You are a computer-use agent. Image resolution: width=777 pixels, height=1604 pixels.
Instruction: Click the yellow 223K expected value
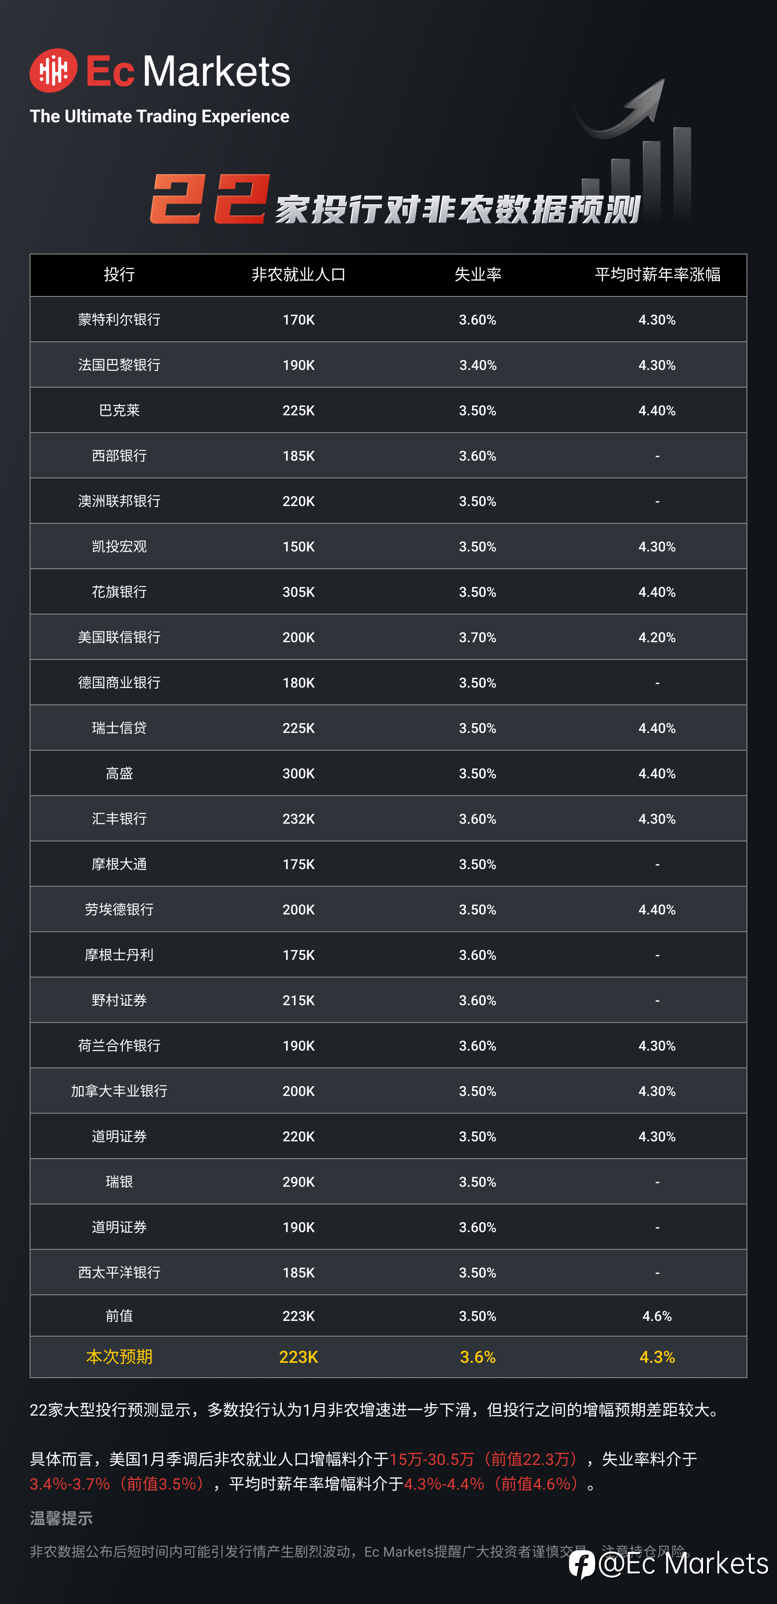click(x=298, y=1357)
